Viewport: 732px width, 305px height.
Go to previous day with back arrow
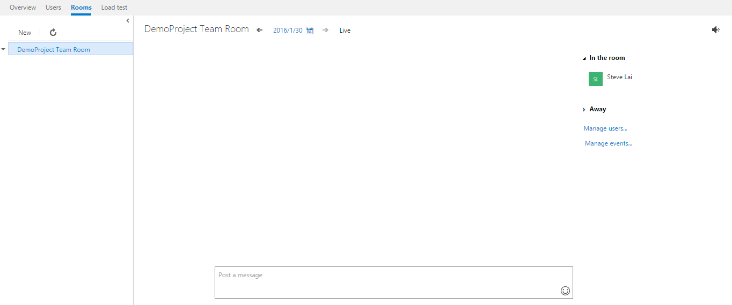[260, 30]
